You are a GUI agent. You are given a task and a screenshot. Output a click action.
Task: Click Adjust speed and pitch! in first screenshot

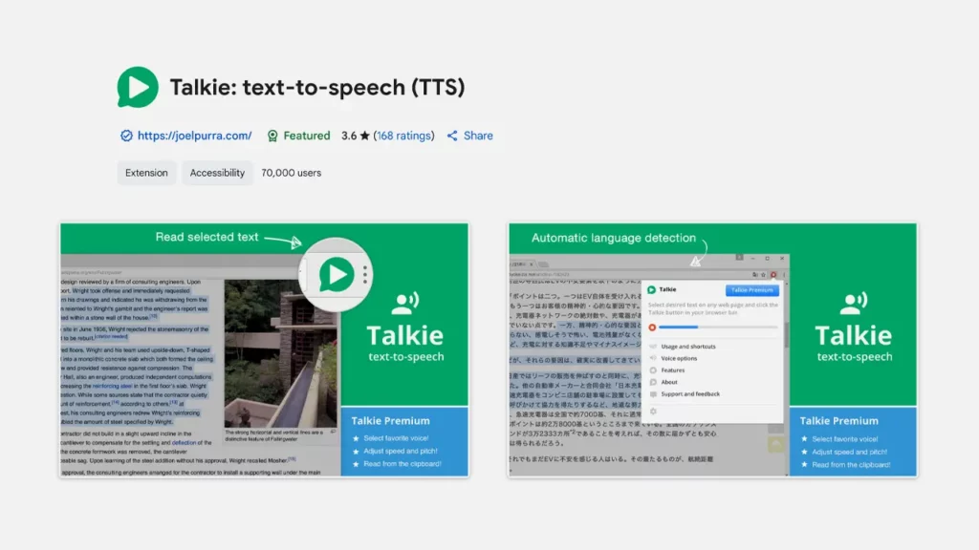pyautogui.click(x=401, y=451)
